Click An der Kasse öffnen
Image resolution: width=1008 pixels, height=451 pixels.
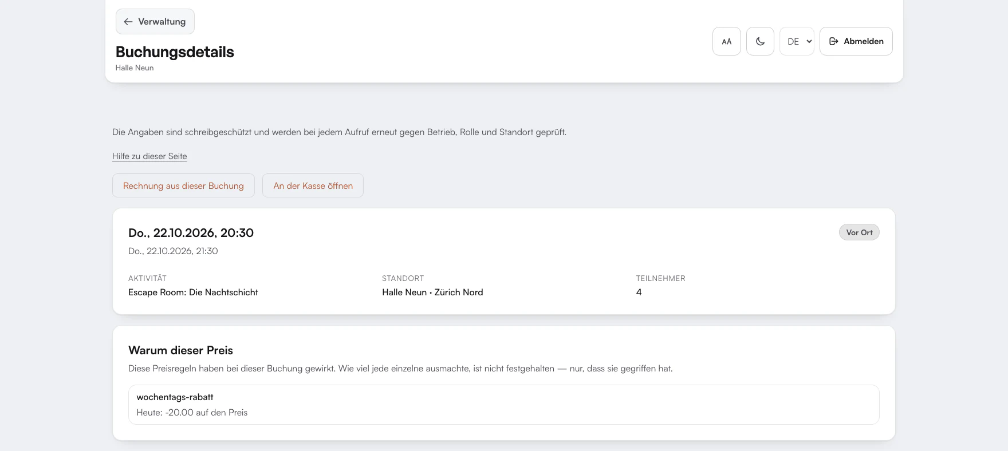[x=313, y=185]
